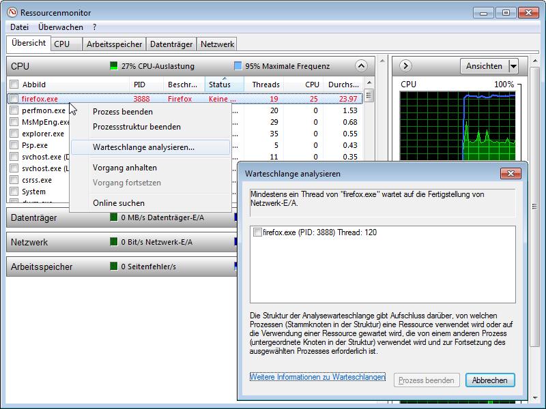
Task: Check the box next to explorer.exe
Action: pyautogui.click(x=14, y=134)
